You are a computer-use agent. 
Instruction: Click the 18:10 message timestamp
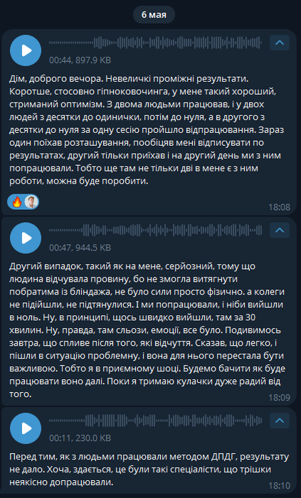point(279,486)
